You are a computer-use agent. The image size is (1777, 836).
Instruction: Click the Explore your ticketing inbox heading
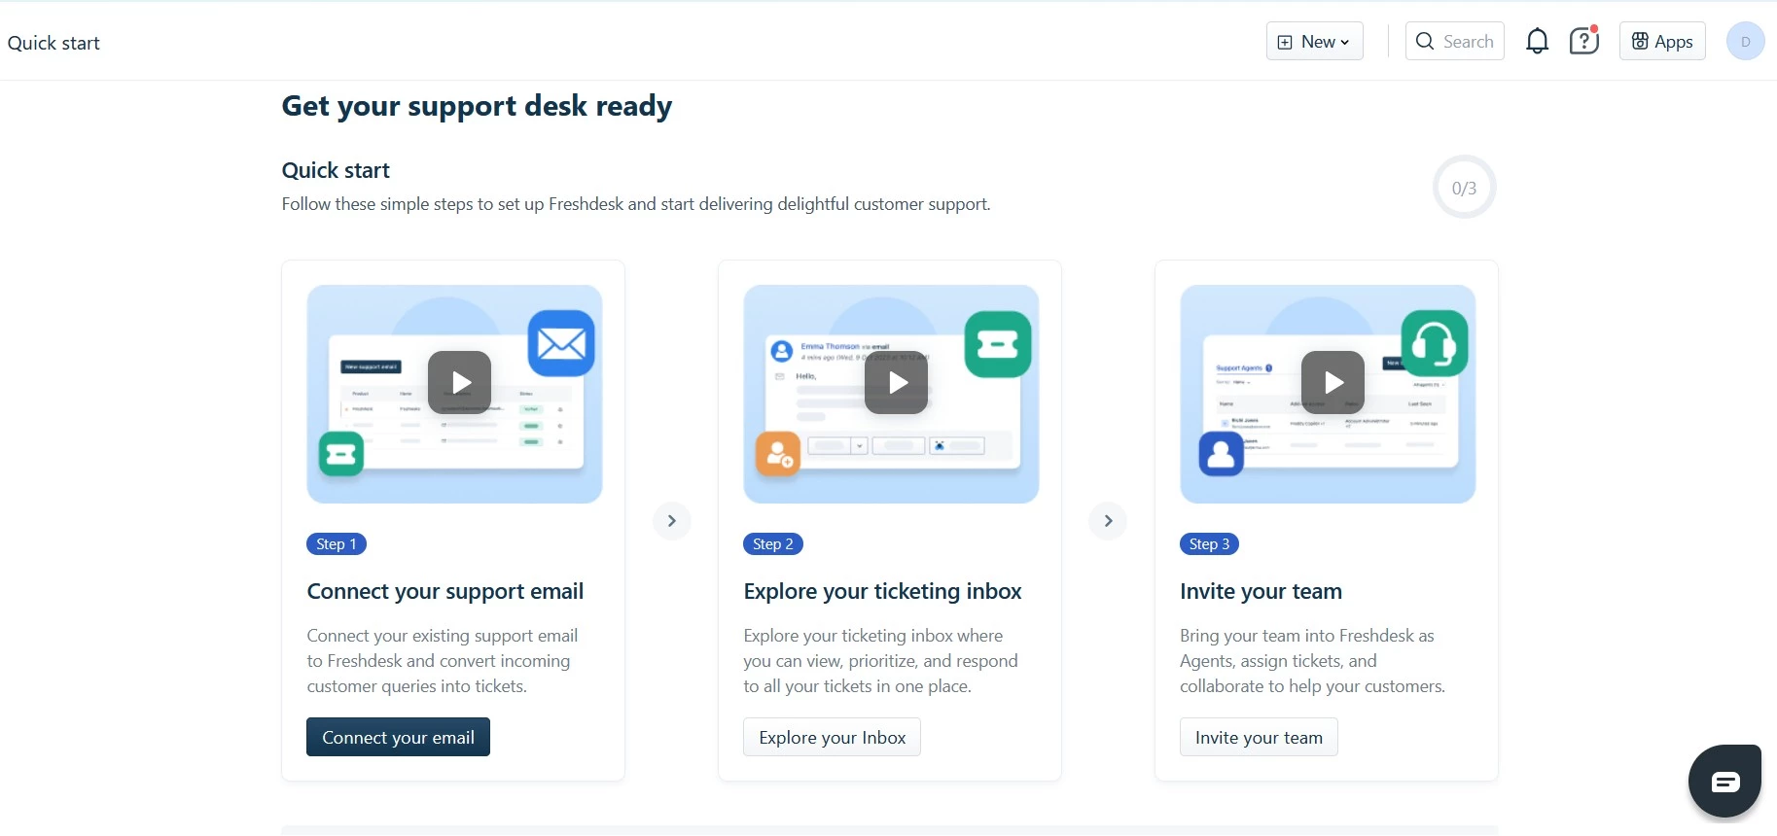pyautogui.click(x=882, y=591)
